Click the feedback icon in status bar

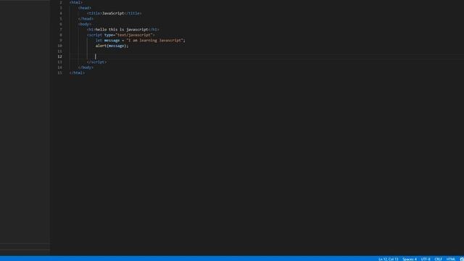tap(462, 259)
